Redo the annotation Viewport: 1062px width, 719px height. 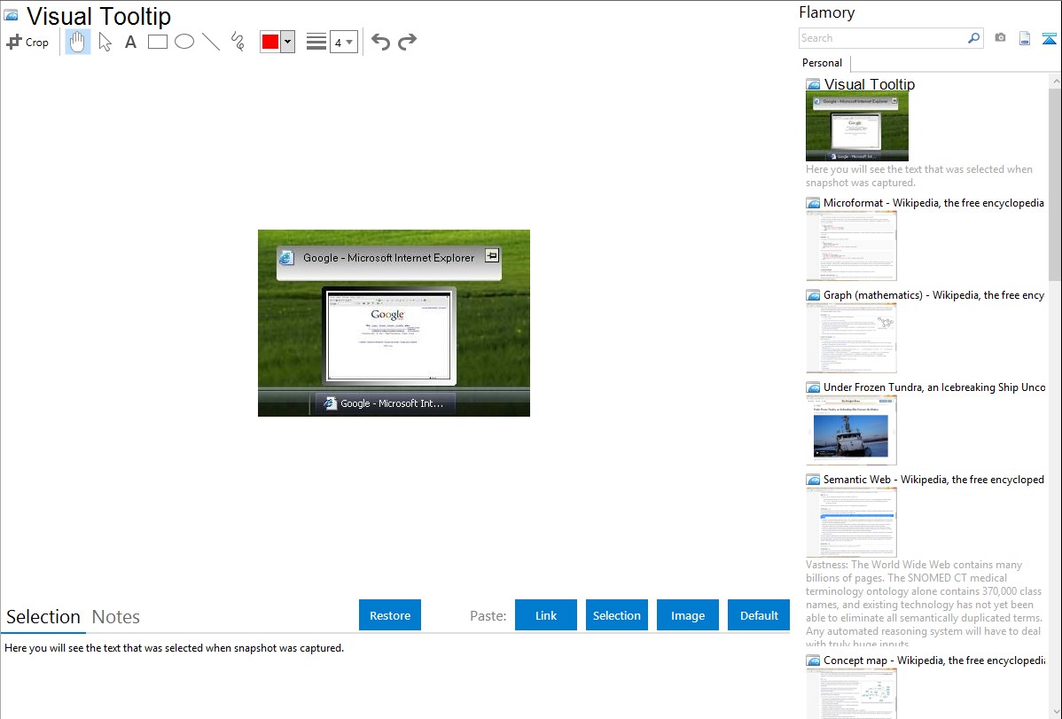(407, 42)
